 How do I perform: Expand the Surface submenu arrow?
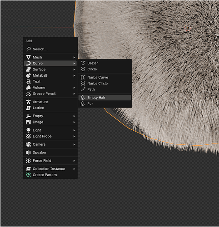coord(75,69)
